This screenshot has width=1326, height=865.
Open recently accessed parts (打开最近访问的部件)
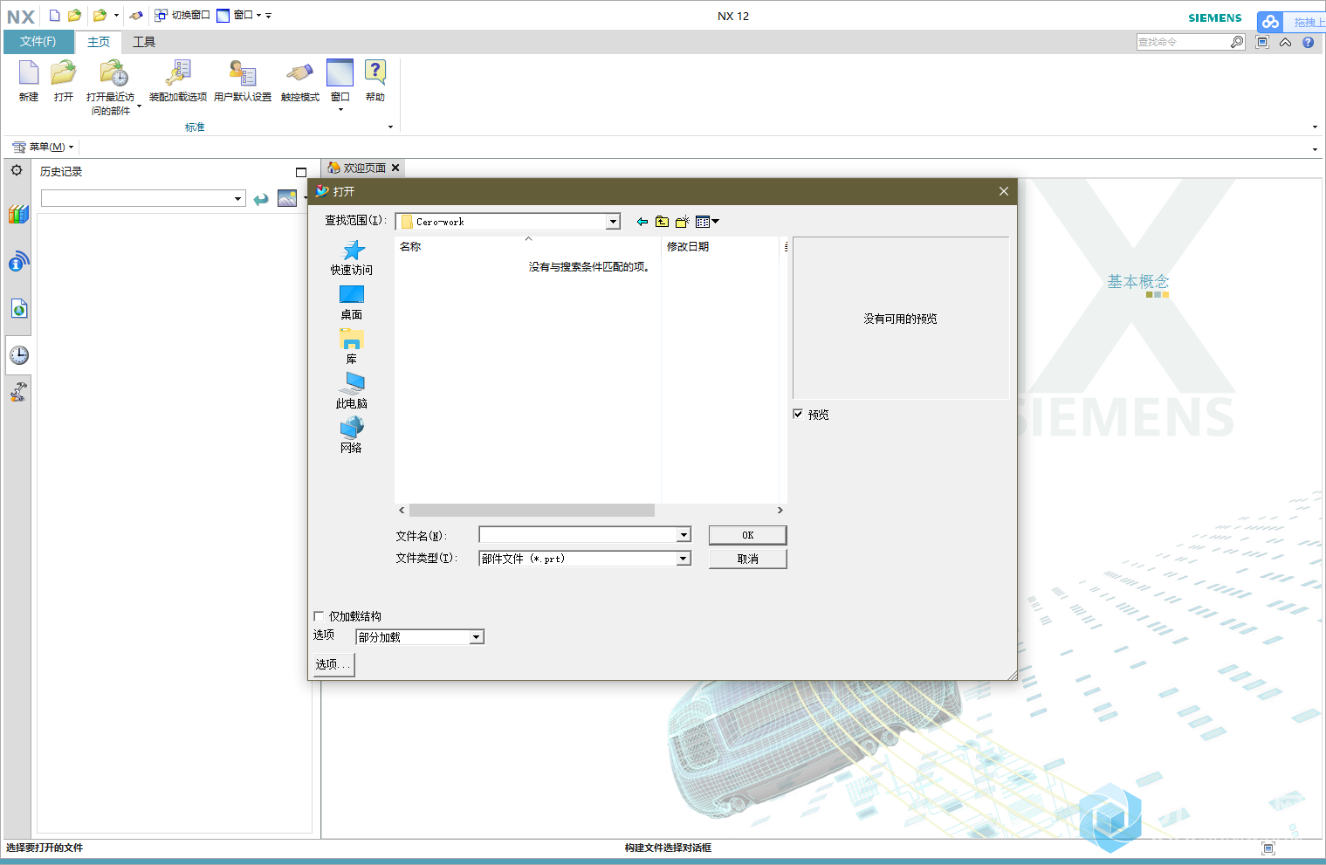point(111,87)
